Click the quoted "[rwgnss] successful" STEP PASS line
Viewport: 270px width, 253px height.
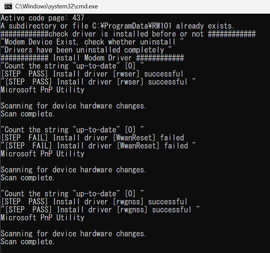(x=100, y=209)
